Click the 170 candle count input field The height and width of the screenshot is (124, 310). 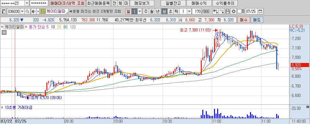coord(197,11)
